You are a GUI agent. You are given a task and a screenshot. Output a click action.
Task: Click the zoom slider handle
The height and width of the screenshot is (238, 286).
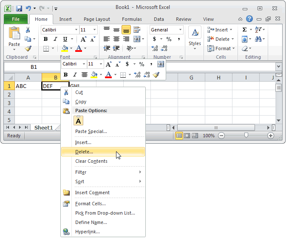(246, 135)
